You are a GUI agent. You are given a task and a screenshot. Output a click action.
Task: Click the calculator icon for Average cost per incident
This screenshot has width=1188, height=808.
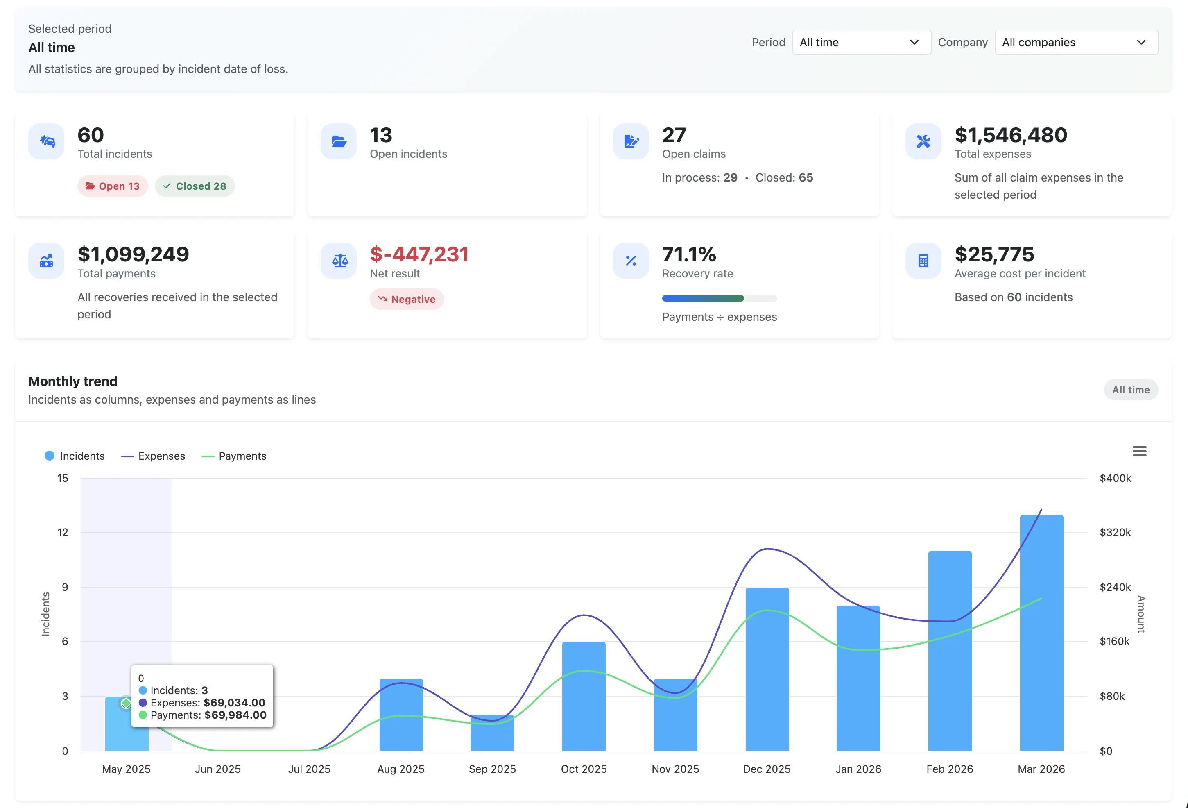point(923,261)
